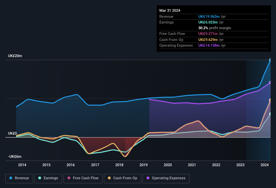Select the Cash From Op endpoint marker
Screen dimensions: 276x188
coord(270,100)
